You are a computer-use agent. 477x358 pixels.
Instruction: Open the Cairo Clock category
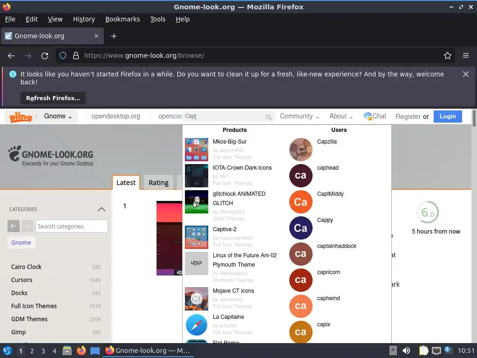(x=26, y=267)
